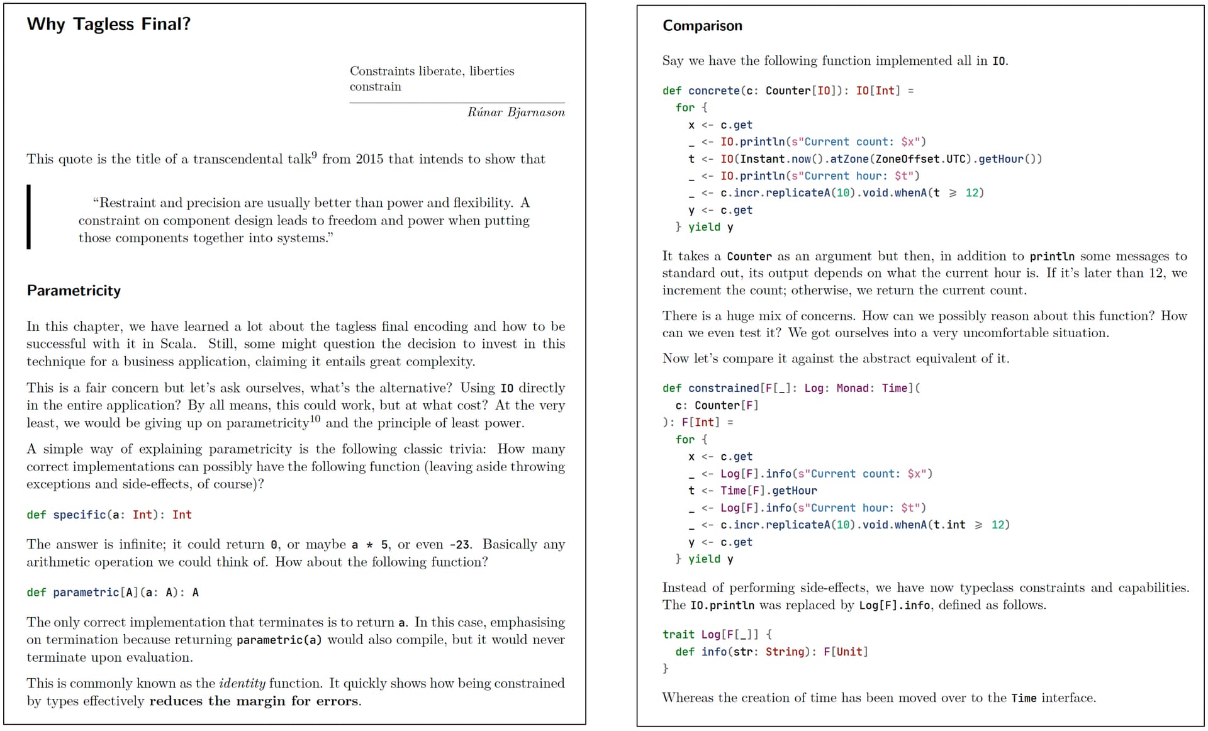Click the inline 'parametric(a)' code in the paragraph
The height and width of the screenshot is (731, 1208).
coord(279,640)
